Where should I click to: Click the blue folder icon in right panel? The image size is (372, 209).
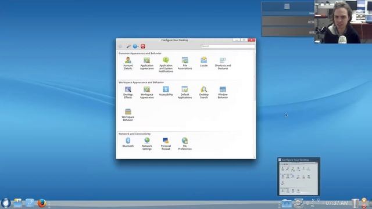287,203
